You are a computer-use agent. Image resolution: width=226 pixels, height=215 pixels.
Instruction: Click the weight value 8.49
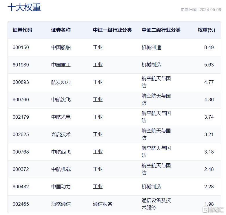tap(209, 47)
